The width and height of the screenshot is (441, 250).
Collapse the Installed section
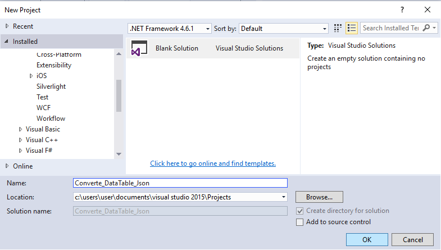click(x=7, y=42)
